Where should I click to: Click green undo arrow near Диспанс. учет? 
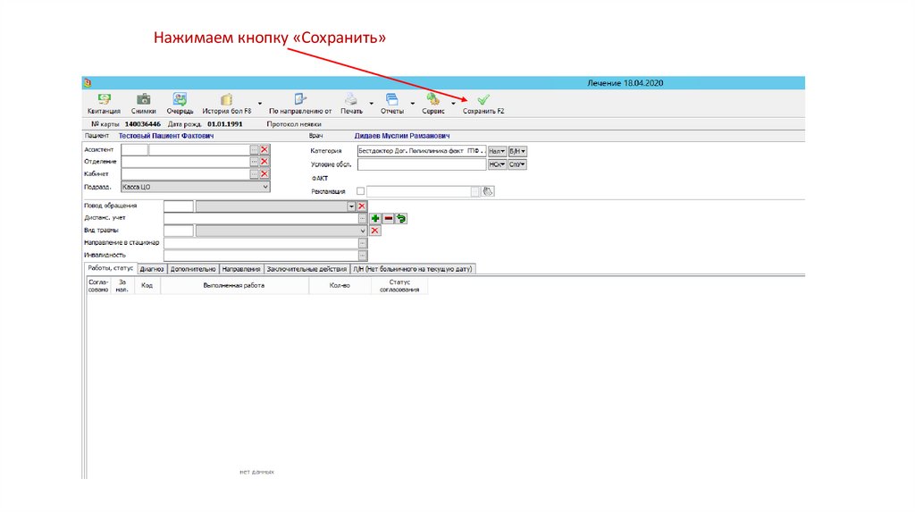coord(401,218)
